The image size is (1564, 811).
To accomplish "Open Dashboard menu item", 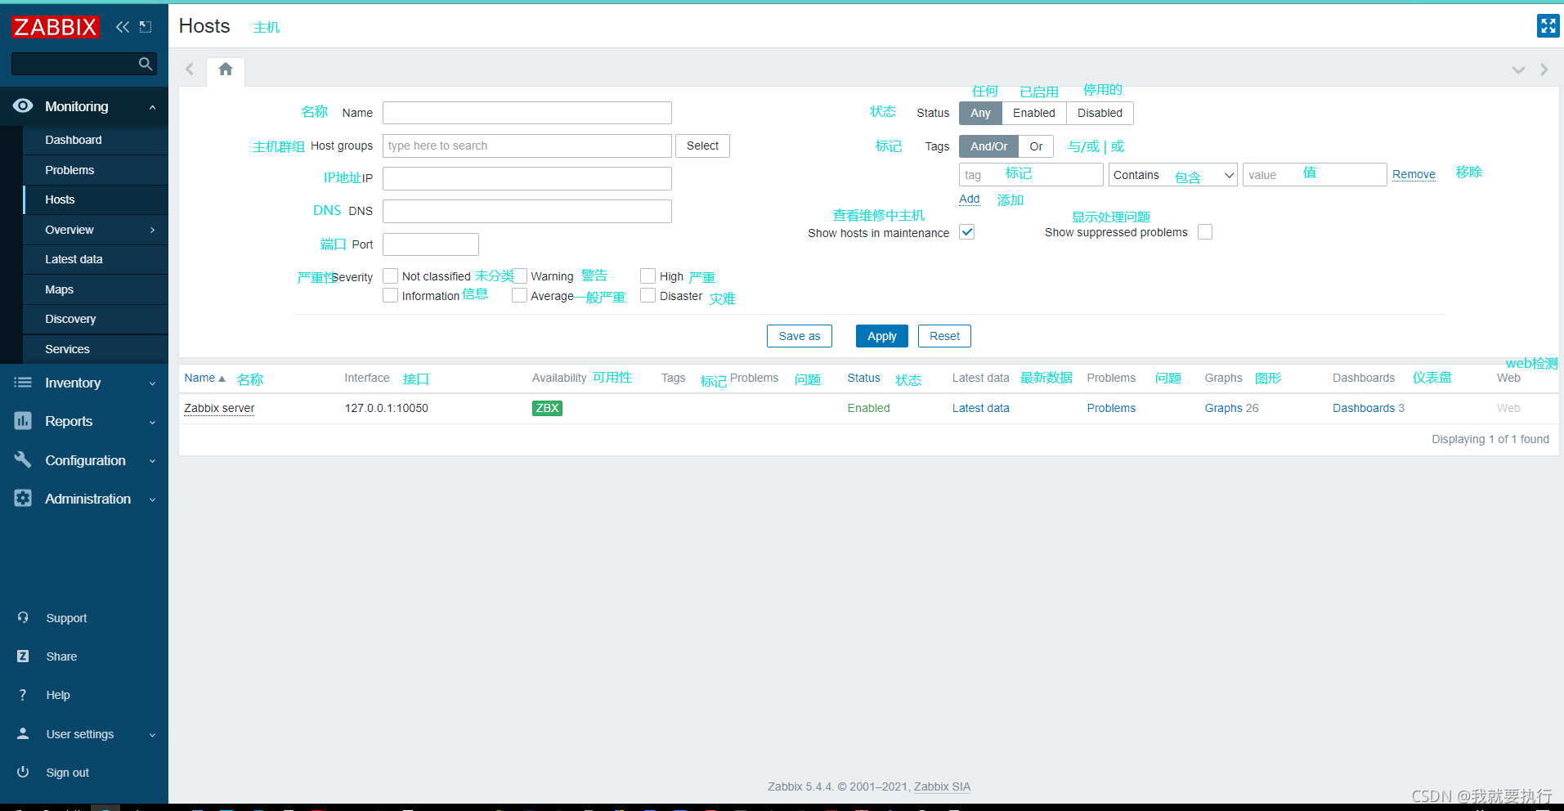I will [x=96, y=140].
